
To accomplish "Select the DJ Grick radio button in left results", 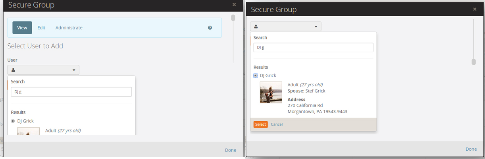I will [13, 121].
